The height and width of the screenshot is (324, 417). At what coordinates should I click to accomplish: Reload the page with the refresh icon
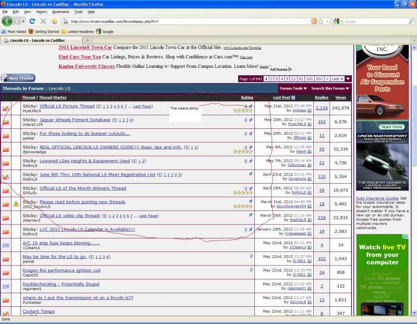pyautogui.click(x=32, y=21)
